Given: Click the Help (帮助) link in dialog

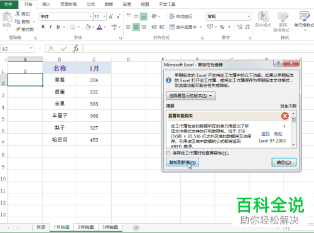Looking at the screenshot, I should coord(278,134).
